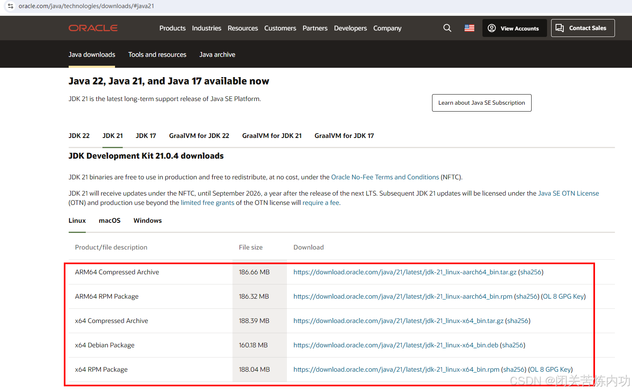Open the Customers menu
Image resolution: width=632 pixels, height=392 pixels.
(280, 28)
